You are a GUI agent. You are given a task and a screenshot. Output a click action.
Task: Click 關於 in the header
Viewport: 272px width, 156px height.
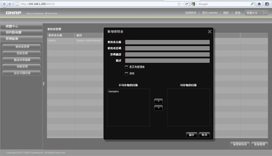226,13
